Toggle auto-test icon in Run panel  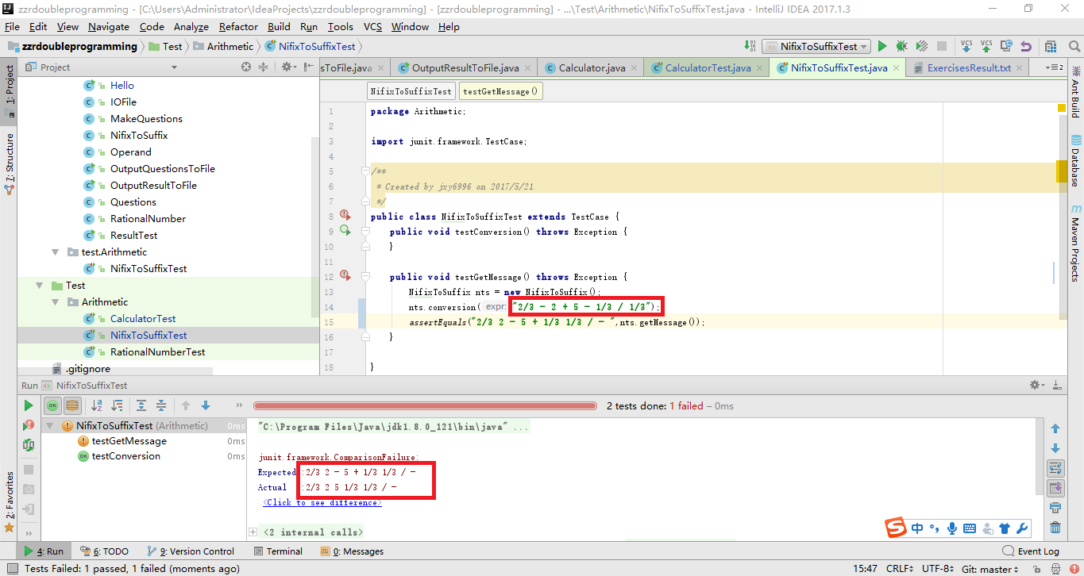29,445
